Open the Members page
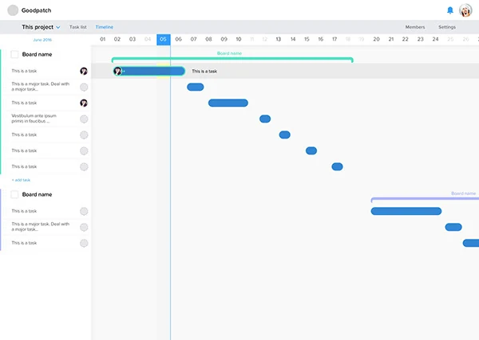This screenshot has height=340, width=479. tap(415, 27)
